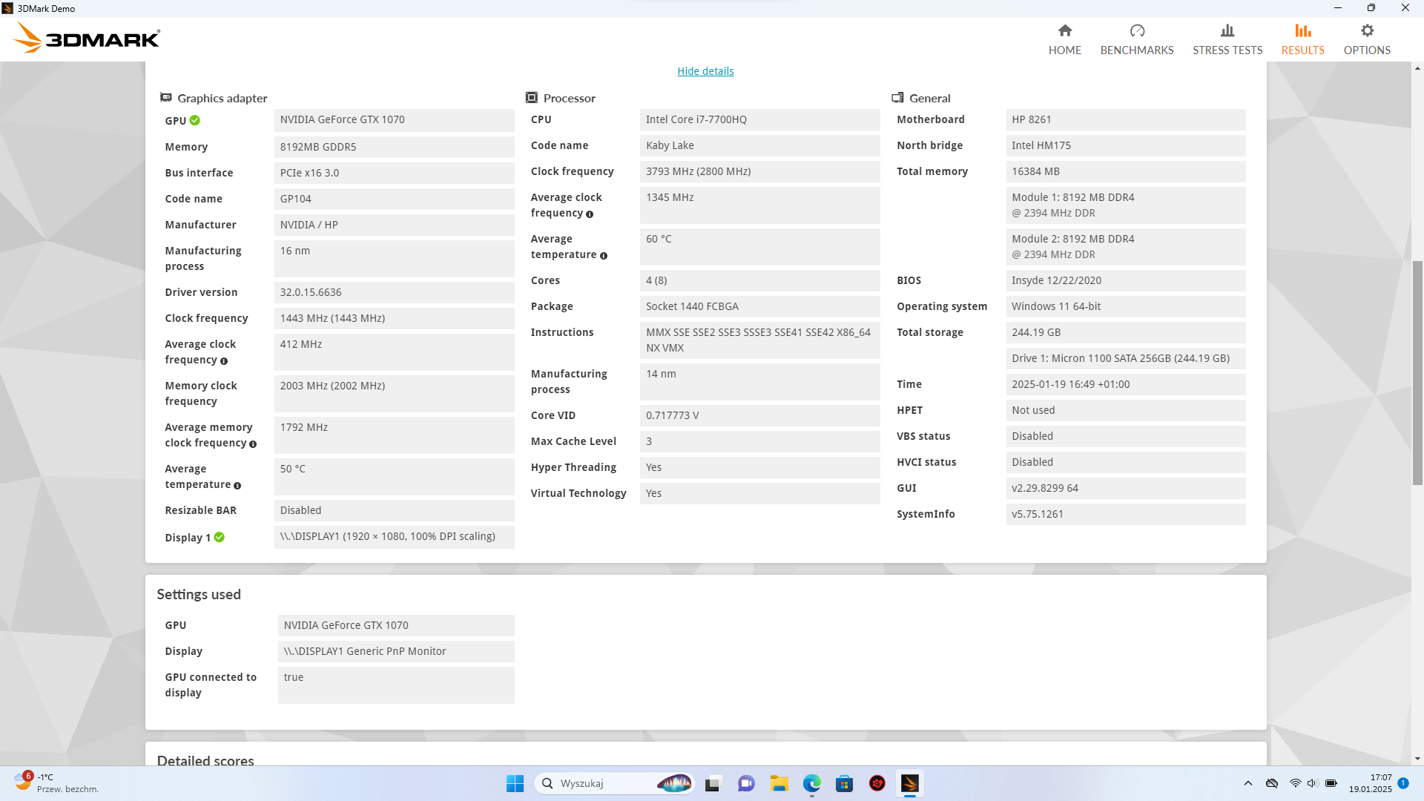This screenshot has height=801, width=1424.
Task: Open the STRESS TESTS tab
Action: point(1227,39)
